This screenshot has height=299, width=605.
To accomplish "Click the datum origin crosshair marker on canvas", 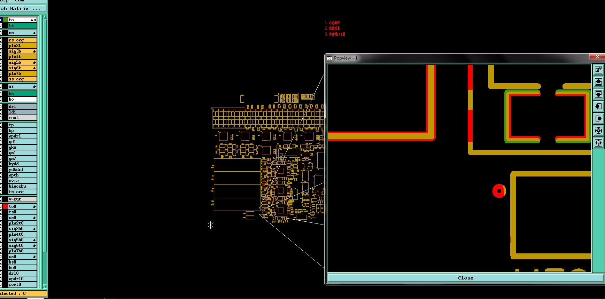I will [x=210, y=225].
